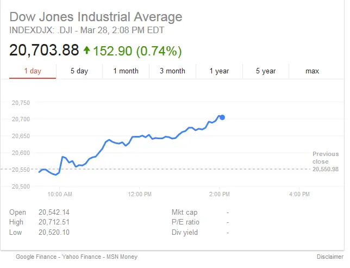Viewport: 350px width, 268px height.
Task: Click the 12:00 PM axis label
Action: pyautogui.click(x=139, y=194)
